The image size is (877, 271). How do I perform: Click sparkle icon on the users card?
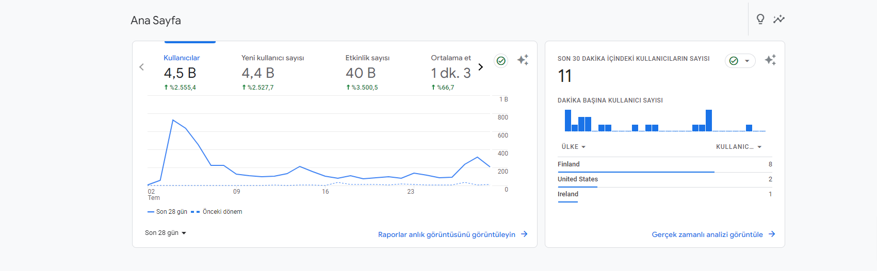pos(523,60)
